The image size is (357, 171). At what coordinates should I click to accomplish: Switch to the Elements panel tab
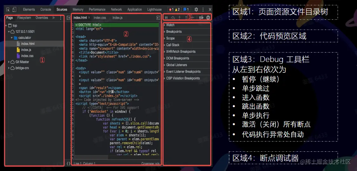pos(29,9)
